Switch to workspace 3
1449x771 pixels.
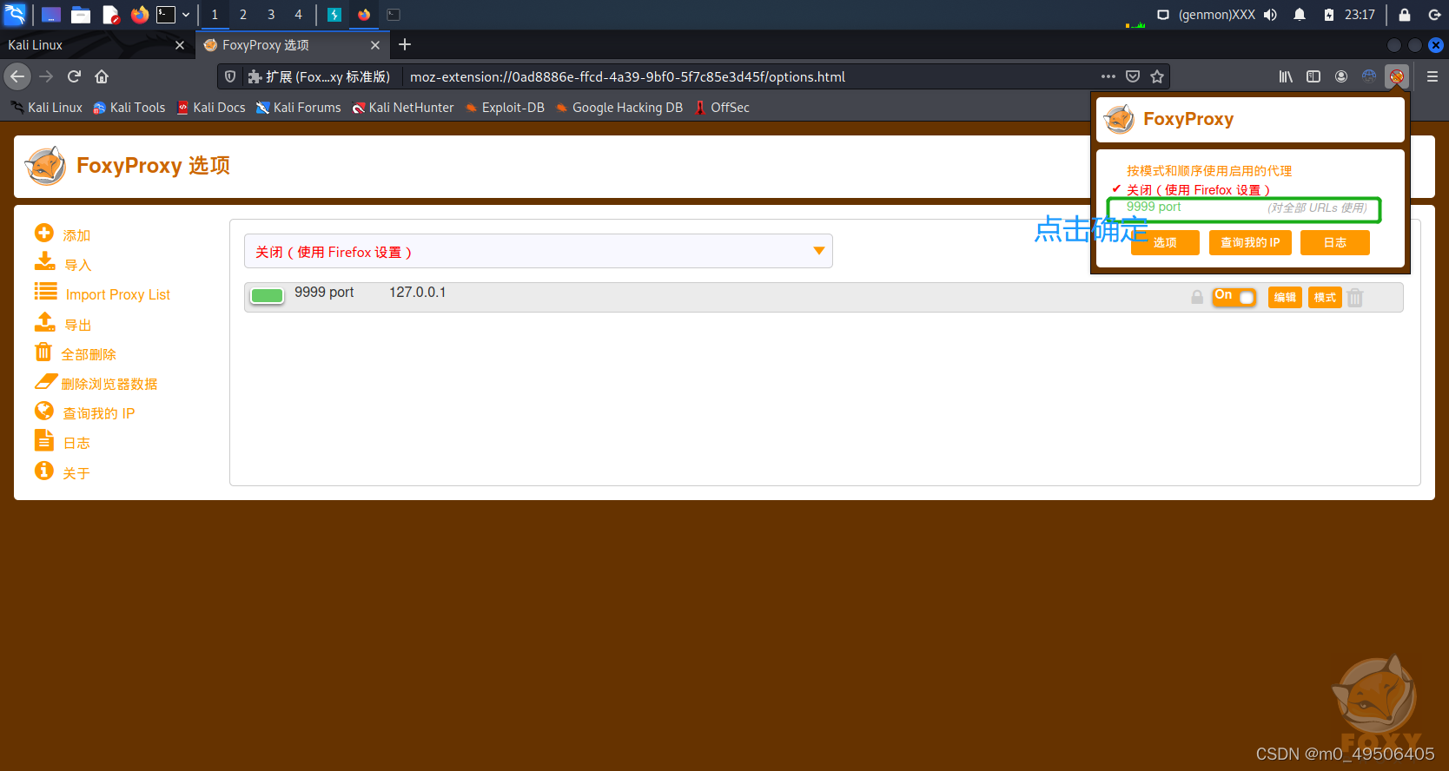tap(271, 14)
